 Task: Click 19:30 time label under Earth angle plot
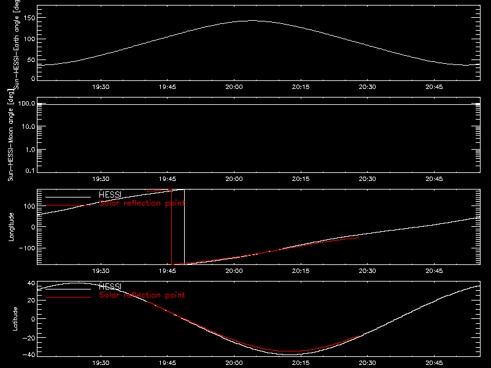[x=101, y=86]
